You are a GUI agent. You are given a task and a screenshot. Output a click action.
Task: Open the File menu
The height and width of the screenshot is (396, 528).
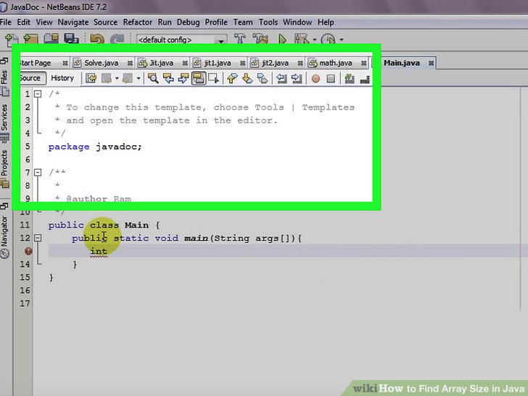tap(6, 22)
